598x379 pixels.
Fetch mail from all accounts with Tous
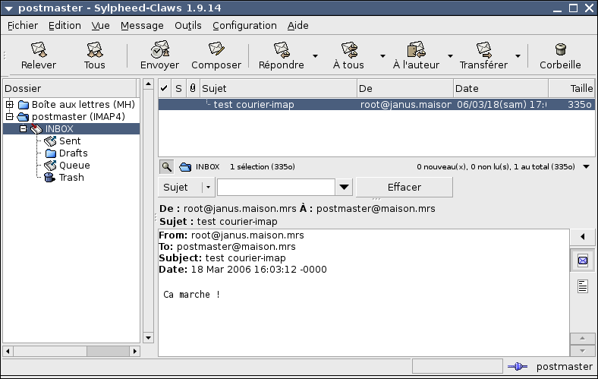click(94, 55)
